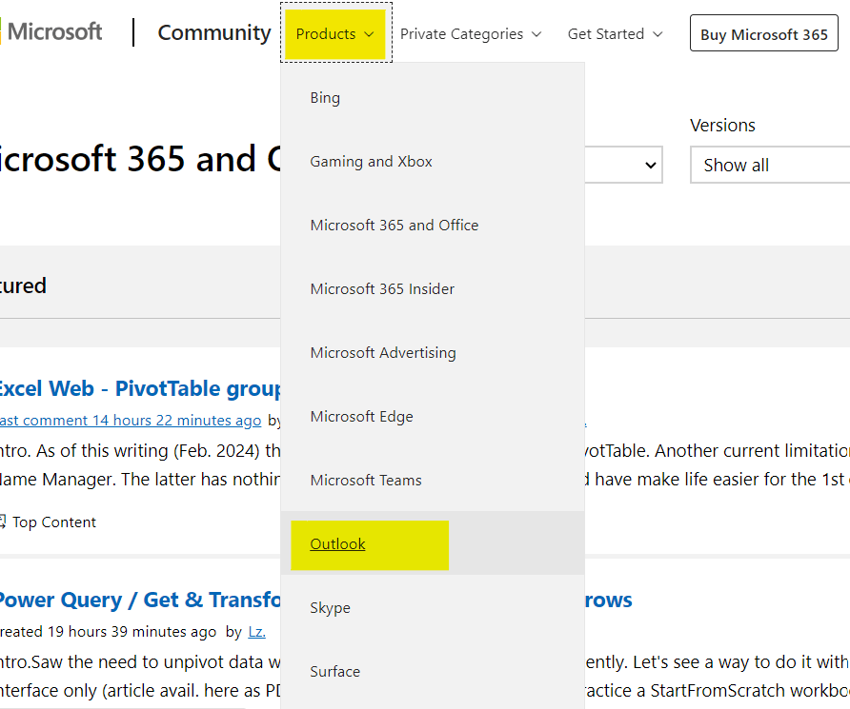This screenshot has height=709, width=850.
Task: Click the Top Content tag icon
Action: coord(3,522)
